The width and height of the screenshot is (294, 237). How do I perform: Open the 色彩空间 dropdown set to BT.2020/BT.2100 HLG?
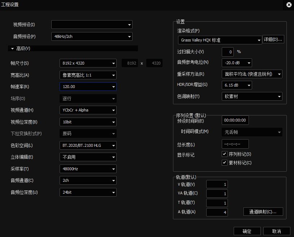coord(88,145)
